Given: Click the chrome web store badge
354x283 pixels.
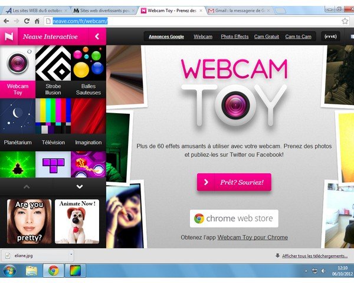Looking at the screenshot, I should 234,219.
